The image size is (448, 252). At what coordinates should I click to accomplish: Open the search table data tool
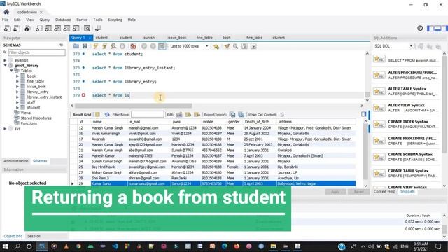(87, 28)
